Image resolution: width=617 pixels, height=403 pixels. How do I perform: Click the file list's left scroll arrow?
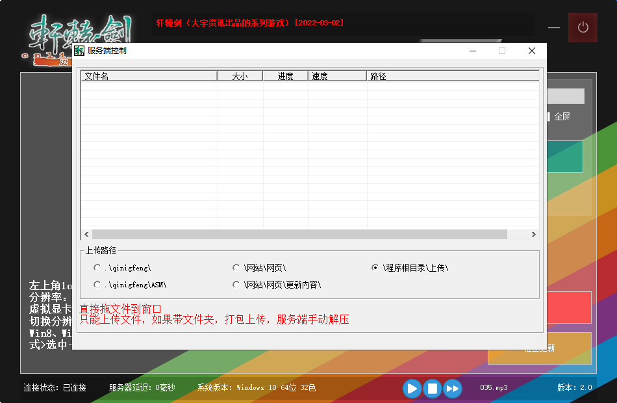[x=86, y=235]
